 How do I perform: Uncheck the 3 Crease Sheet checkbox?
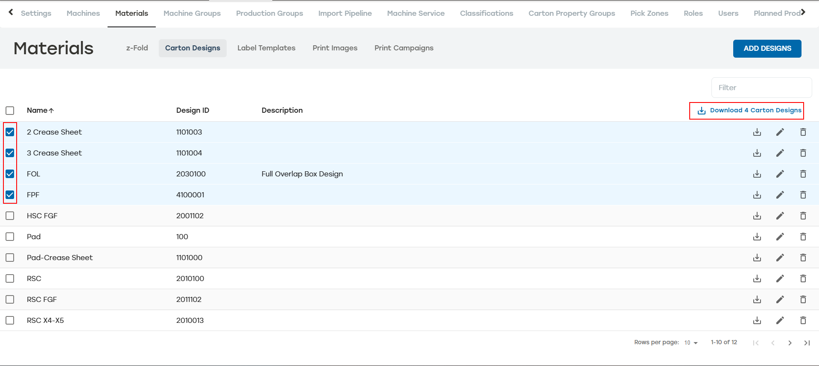click(10, 153)
